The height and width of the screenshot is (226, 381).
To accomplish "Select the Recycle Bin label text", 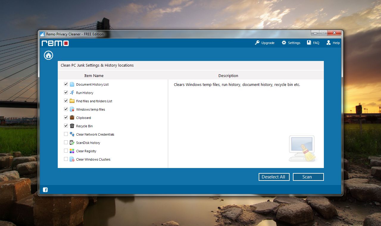I will [x=84, y=126].
